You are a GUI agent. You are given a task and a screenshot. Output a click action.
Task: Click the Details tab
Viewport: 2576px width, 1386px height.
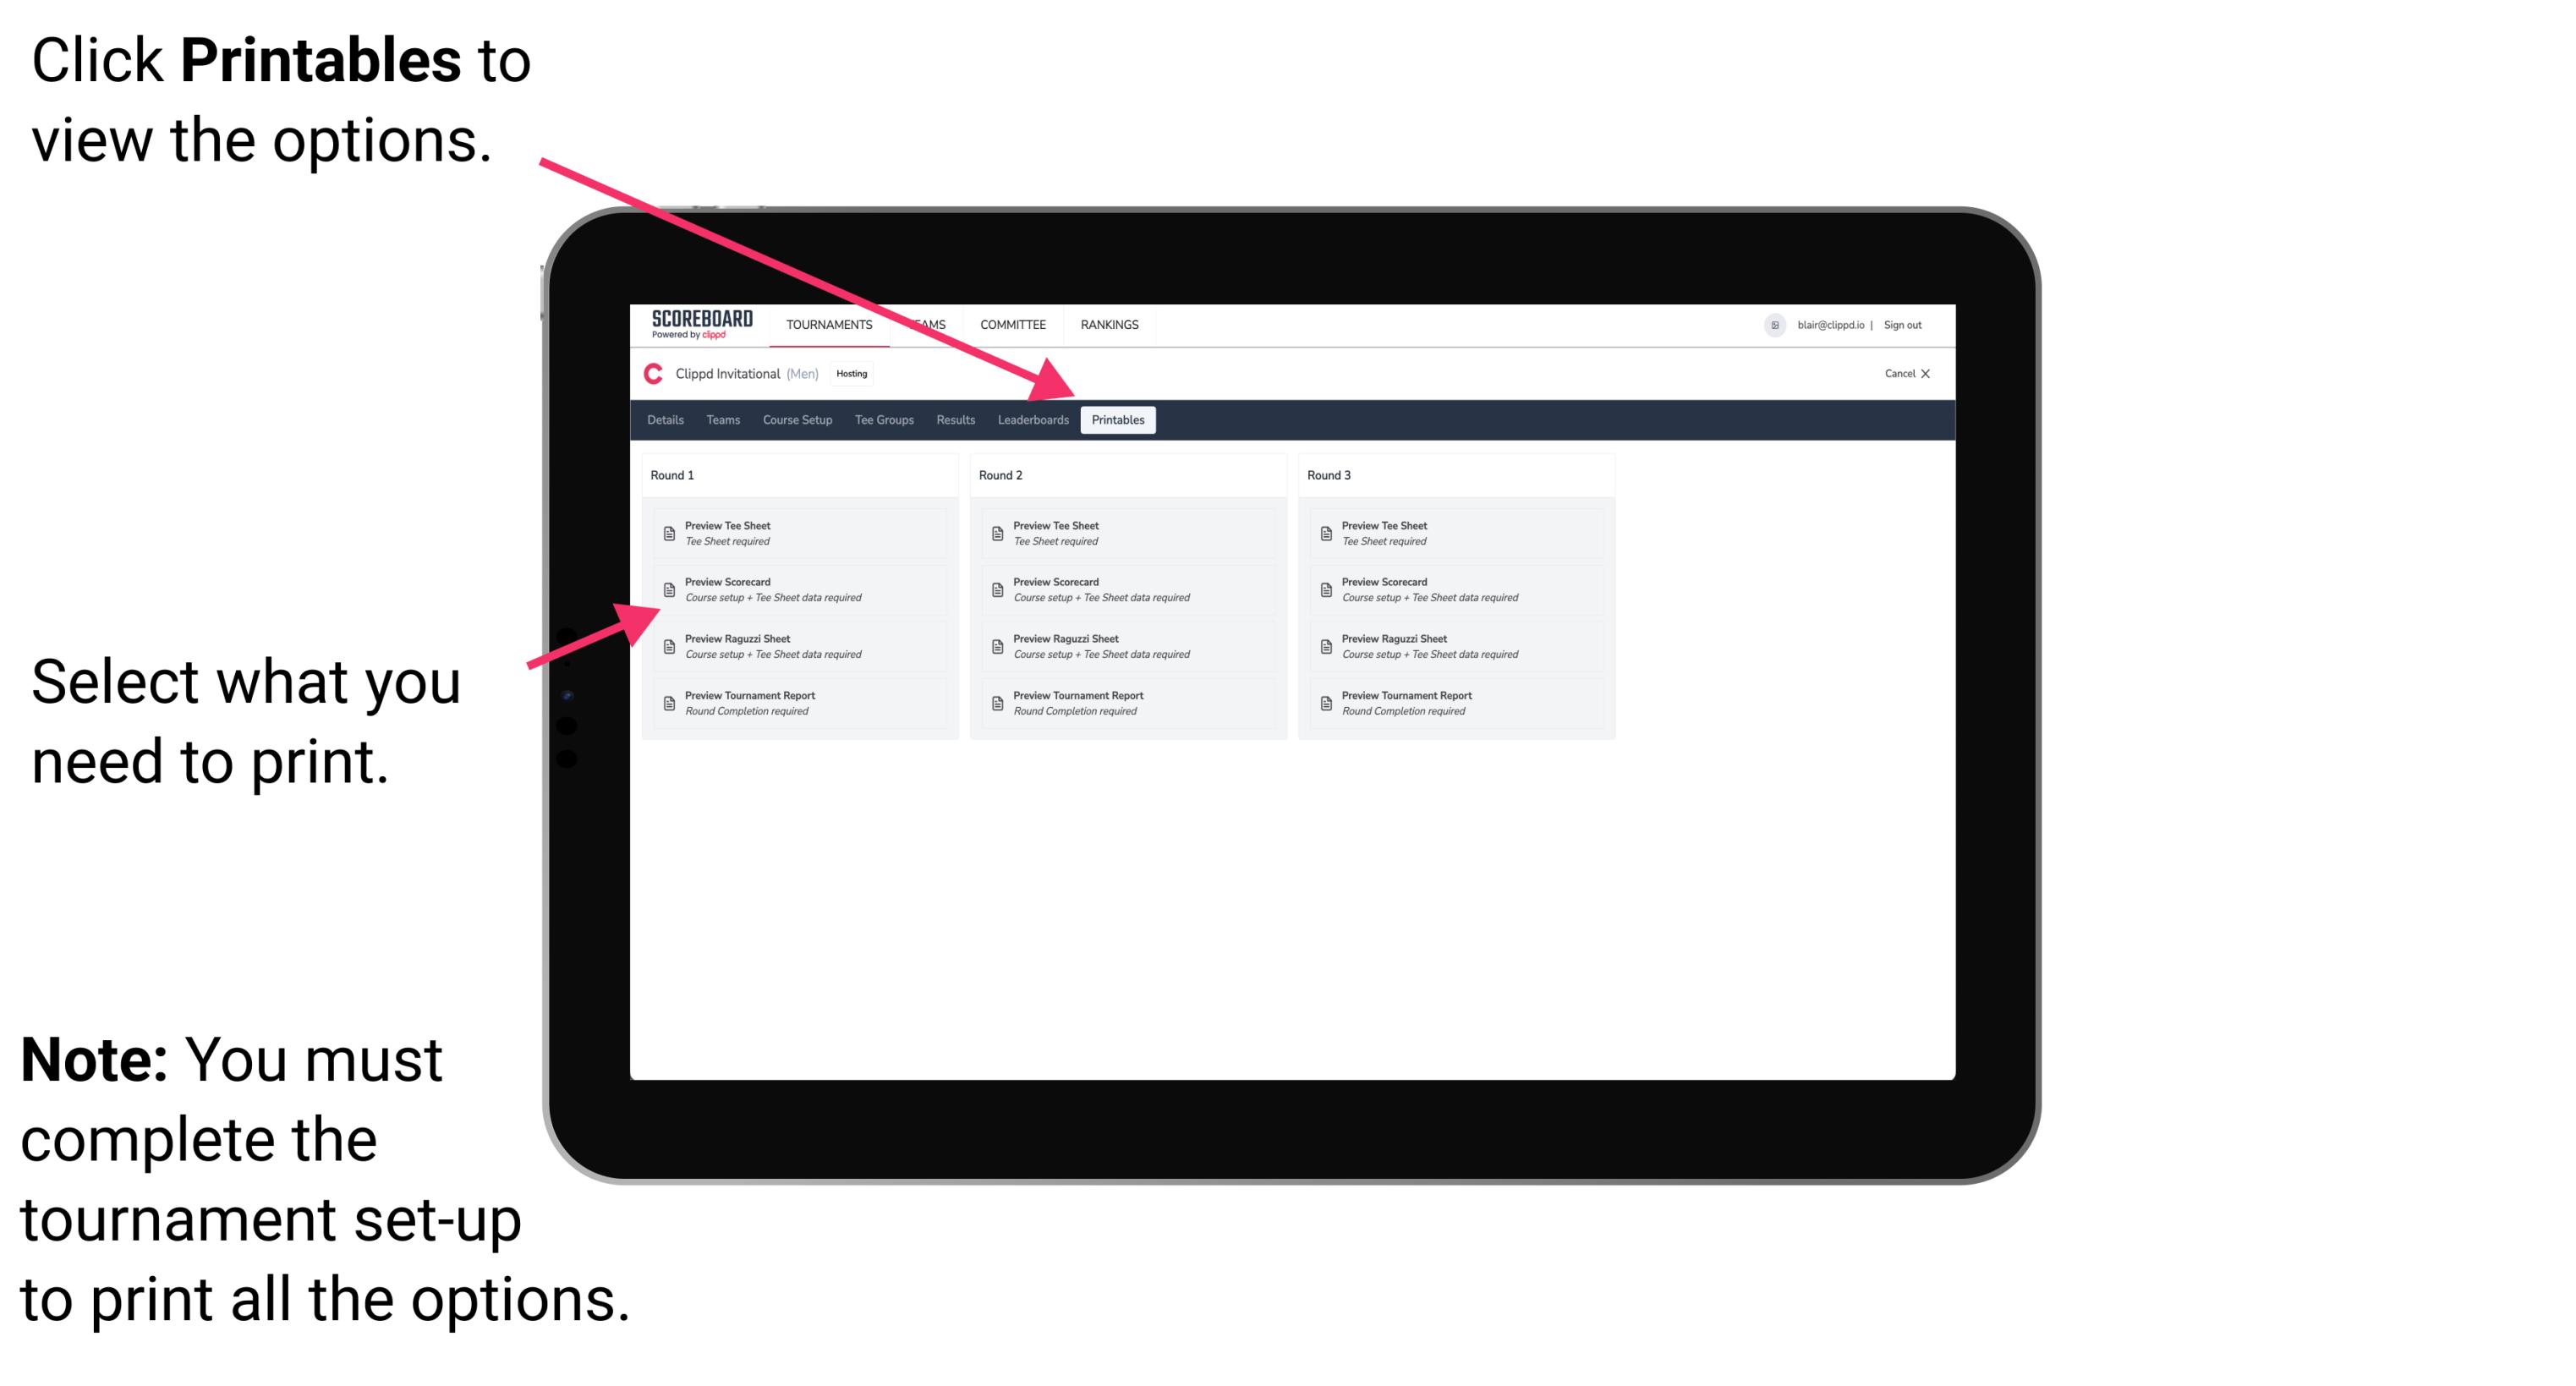tap(667, 420)
